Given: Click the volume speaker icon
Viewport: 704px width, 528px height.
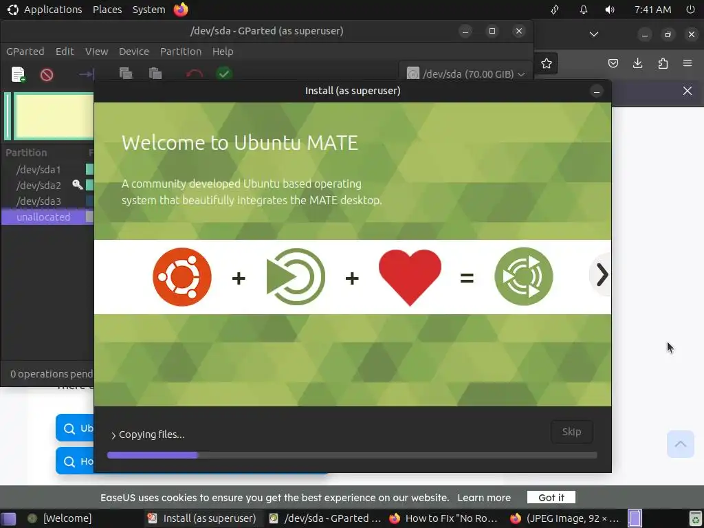Looking at the screenshot, I should point(610,10).
